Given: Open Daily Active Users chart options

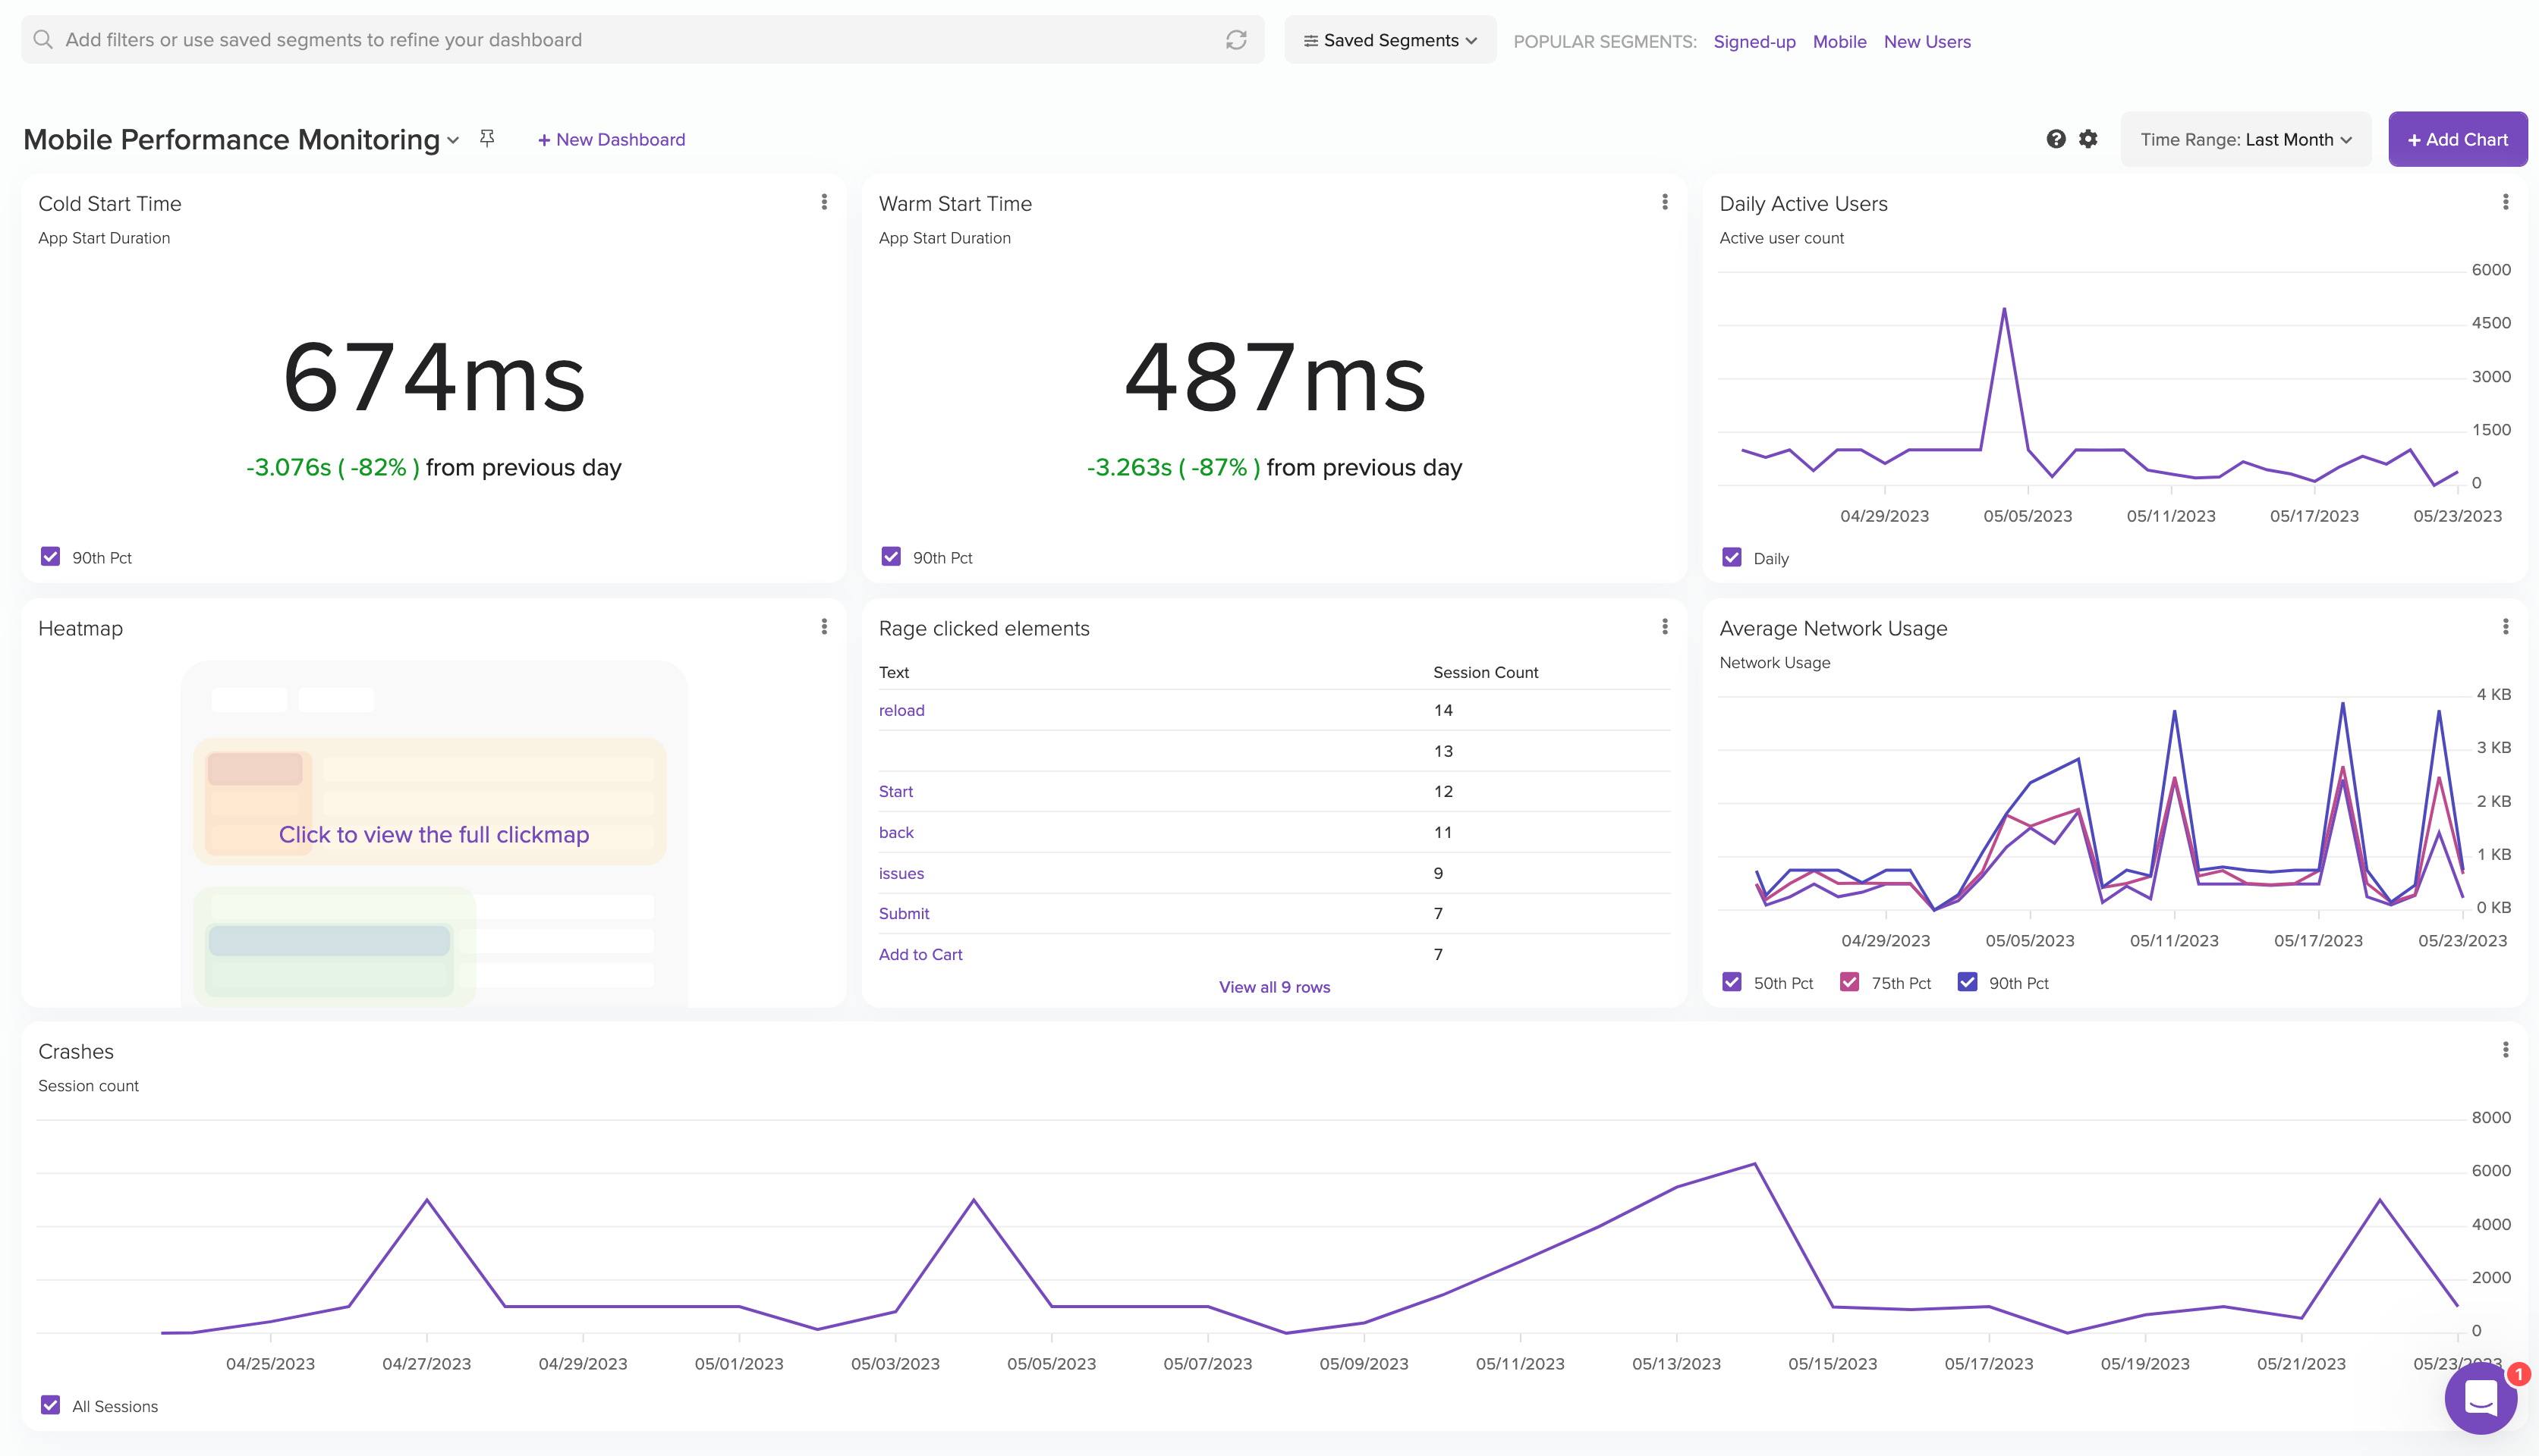Looking at the screenshot, I should coord(2504,202).
